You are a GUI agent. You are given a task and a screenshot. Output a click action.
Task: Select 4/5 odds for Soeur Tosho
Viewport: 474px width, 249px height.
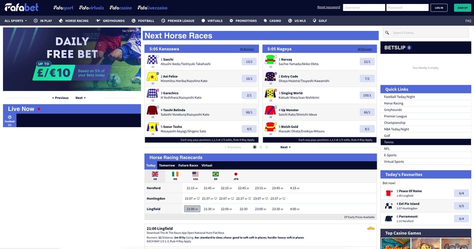pyautogui.click(x=249, y=129)
